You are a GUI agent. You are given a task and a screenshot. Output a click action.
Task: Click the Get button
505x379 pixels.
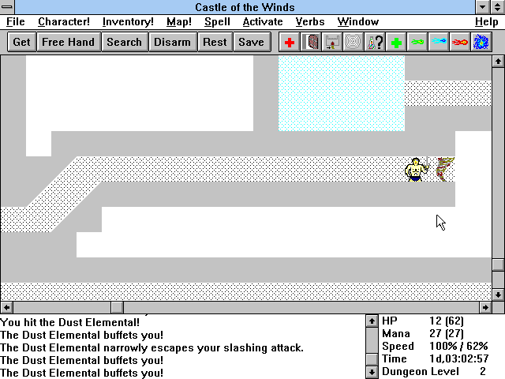tap(21, 42)
